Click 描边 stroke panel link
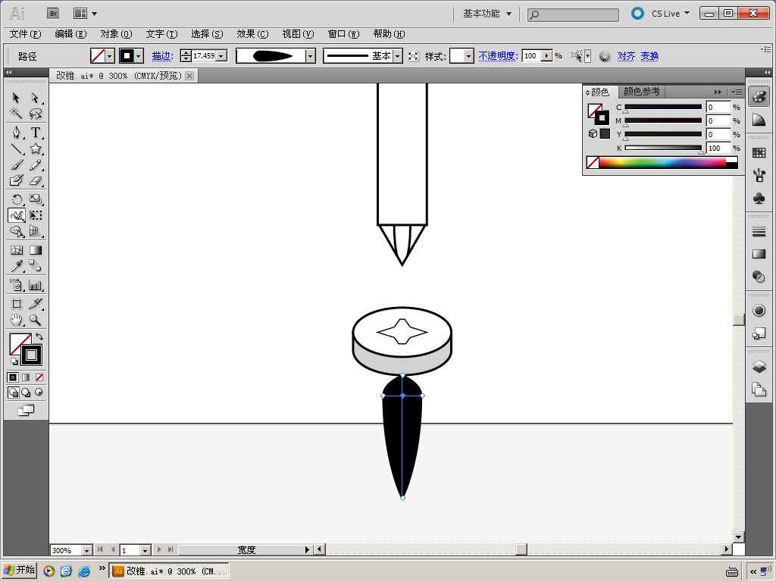The width and height of the screenshot is (776, 582). pyautogui.click(x=162, y=56)
